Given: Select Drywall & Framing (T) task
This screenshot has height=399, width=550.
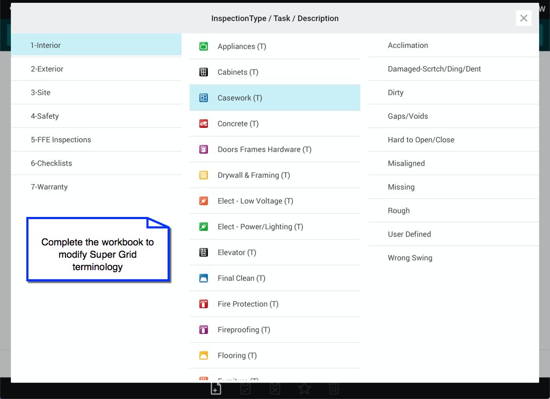Looking at the screenshot, I should pyautogui.click(x=254, y=175).
